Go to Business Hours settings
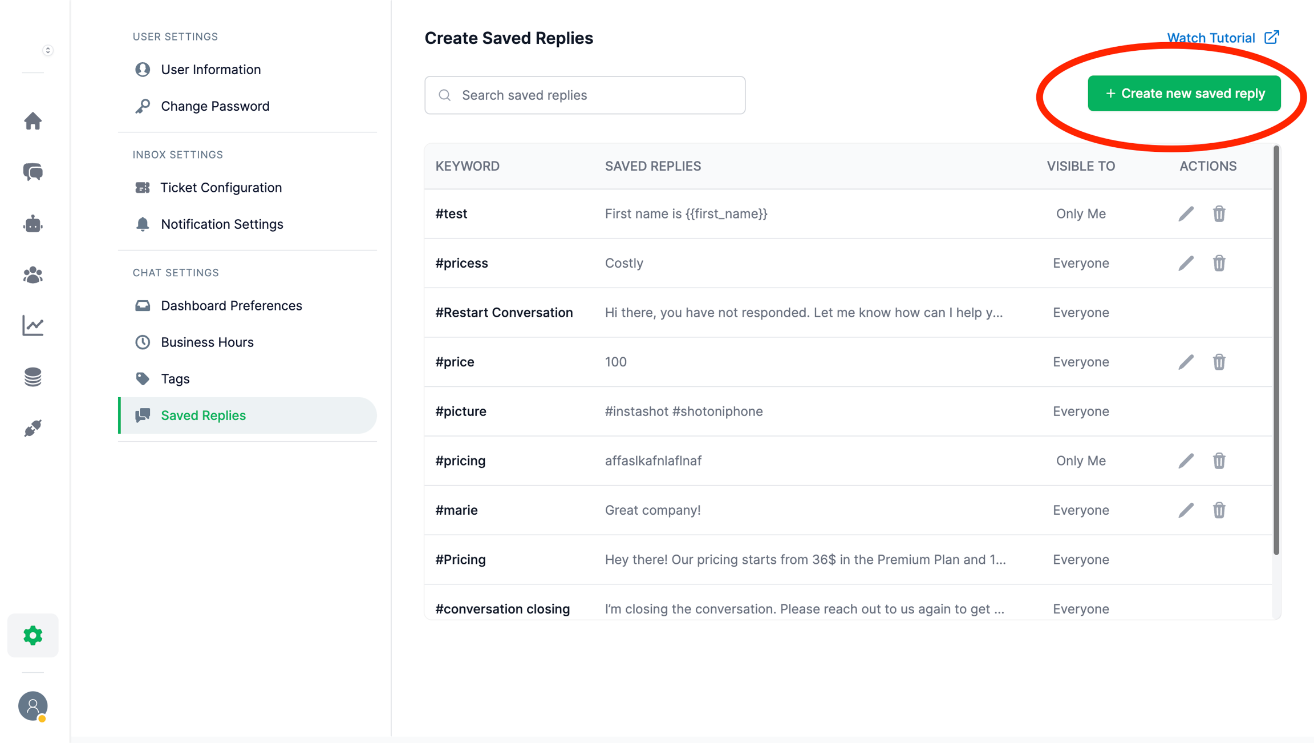Viewport: 1314px width, 743px height. click(x=207, y=342)
